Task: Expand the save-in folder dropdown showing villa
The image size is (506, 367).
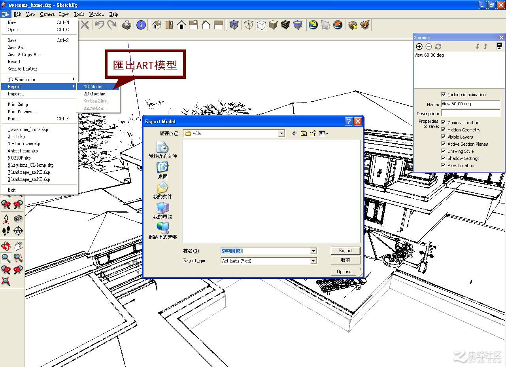Action: pyautogui.click(x=281, y=133)
